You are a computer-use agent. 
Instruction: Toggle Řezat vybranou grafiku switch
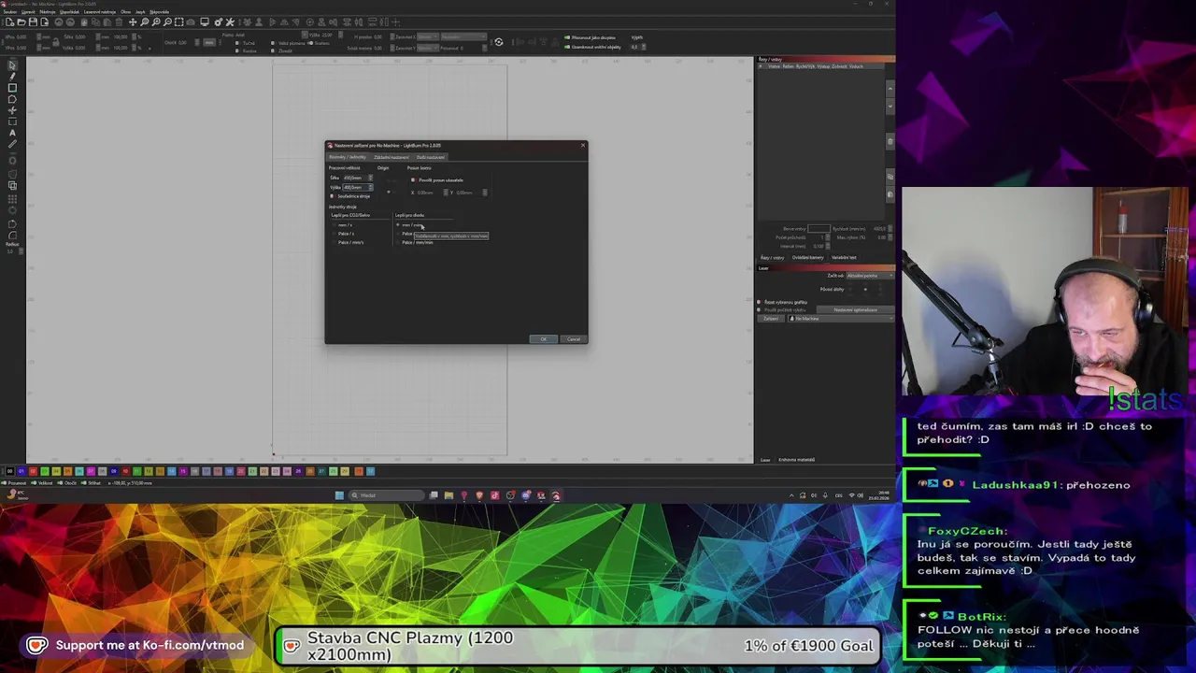(759, 302)
